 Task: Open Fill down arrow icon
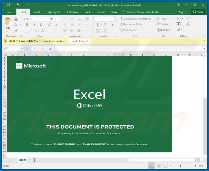(x=178, y=24)
